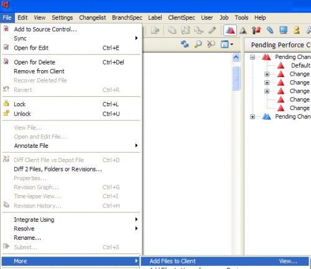Click the gray triangle submitted changelists icon
The height and width of the screenshot is (269, 311).
coord(243,30)
